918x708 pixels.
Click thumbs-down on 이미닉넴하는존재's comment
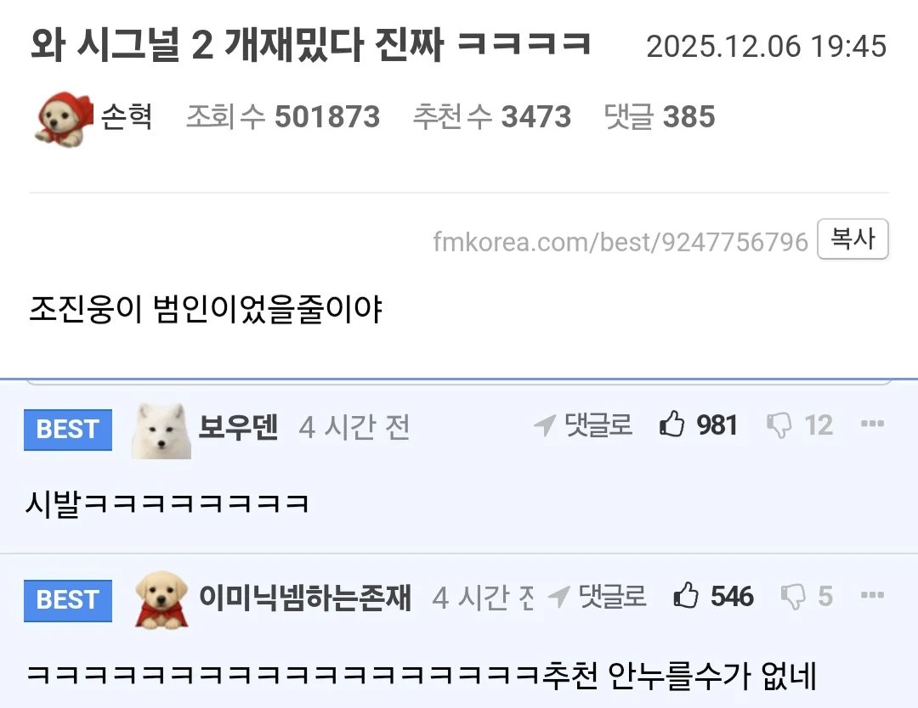(x=793, y=596)
